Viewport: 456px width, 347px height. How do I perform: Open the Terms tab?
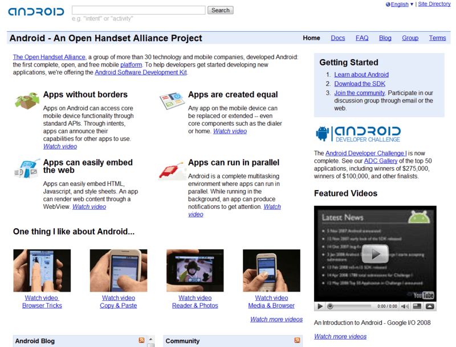click(437, 38)
